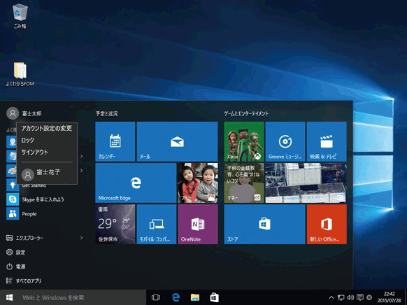Open the Get Started lightbulb app
Screen dimensions: 407x305
(x=13, y=185)
